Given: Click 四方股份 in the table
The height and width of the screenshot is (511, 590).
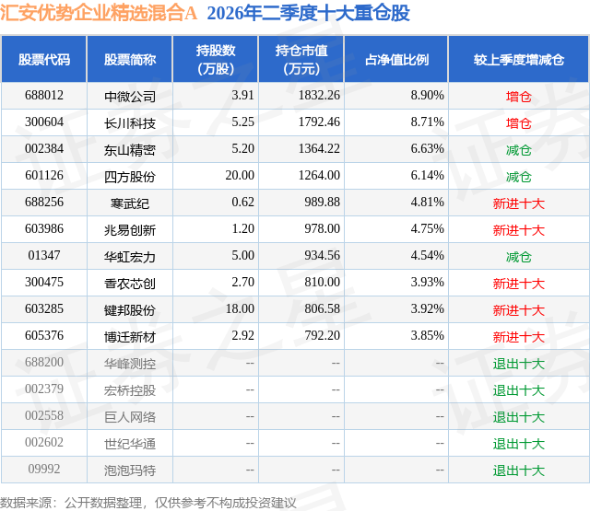Looking at the screenshot, I should [x=130, y=177].
